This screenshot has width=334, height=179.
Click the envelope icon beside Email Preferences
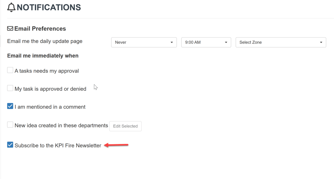click(x=10, y=29)
